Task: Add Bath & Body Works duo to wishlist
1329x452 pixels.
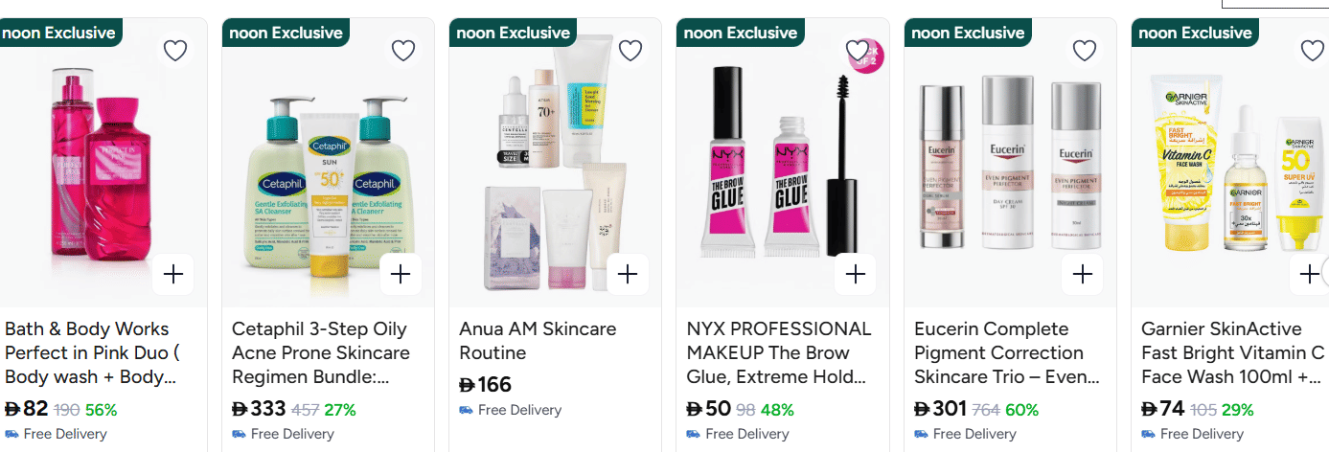Action: tap(175, 51)
